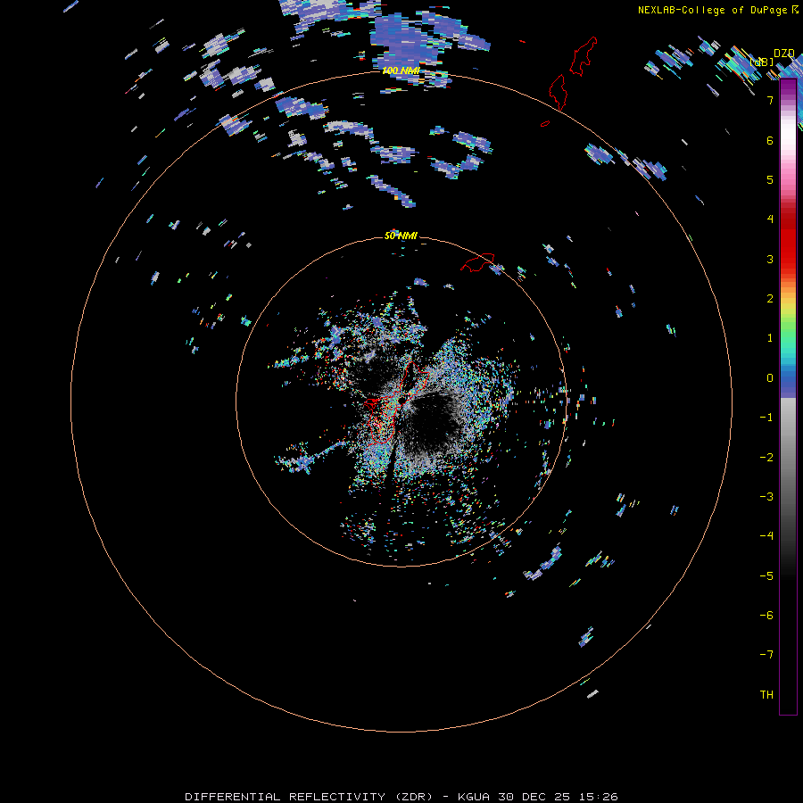The image size is (803, 803).
Task: Click the "0" value on the dB scale
Action: coord(770,378)
